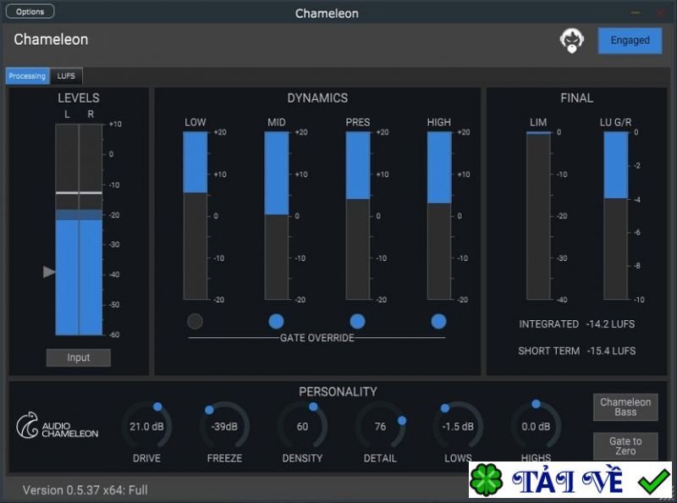The width and height of the screenshot is (677, 503).
Task: Switch to the LUFS tab
Action: coord(66,75)
